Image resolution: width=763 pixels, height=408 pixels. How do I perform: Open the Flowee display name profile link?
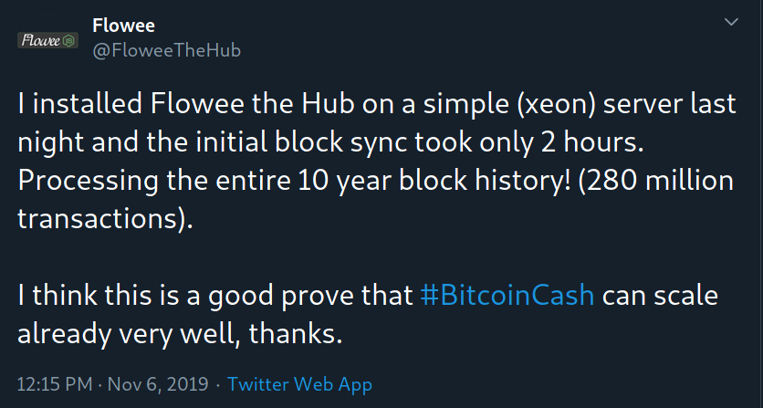(x=123, y=26)
